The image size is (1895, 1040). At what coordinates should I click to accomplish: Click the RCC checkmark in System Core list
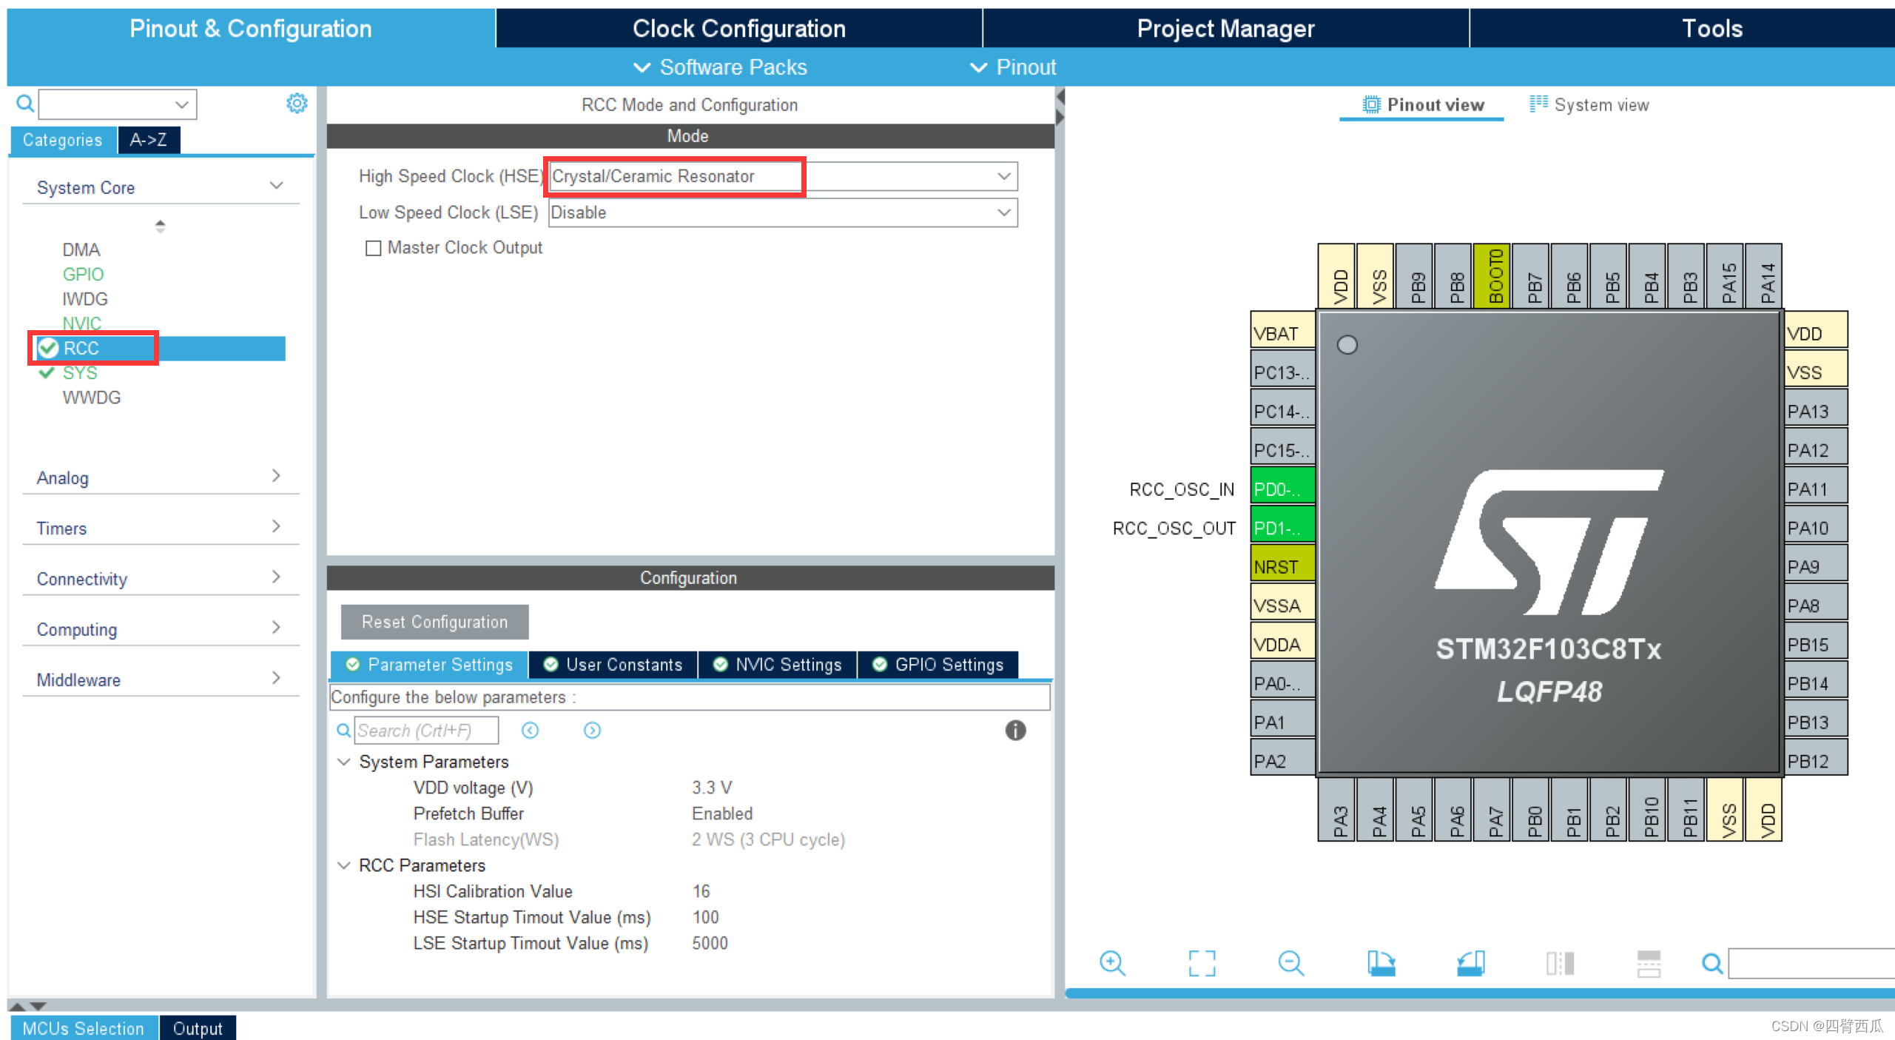click(47, 348)
